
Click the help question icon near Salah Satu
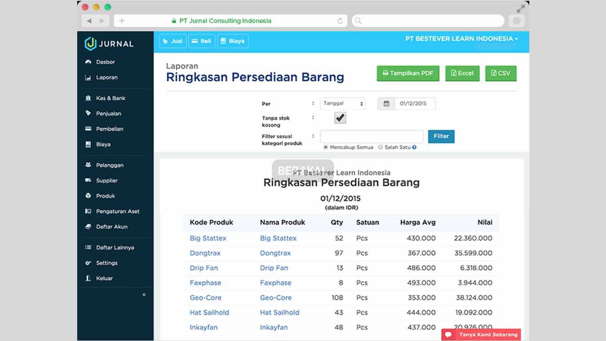414,147
